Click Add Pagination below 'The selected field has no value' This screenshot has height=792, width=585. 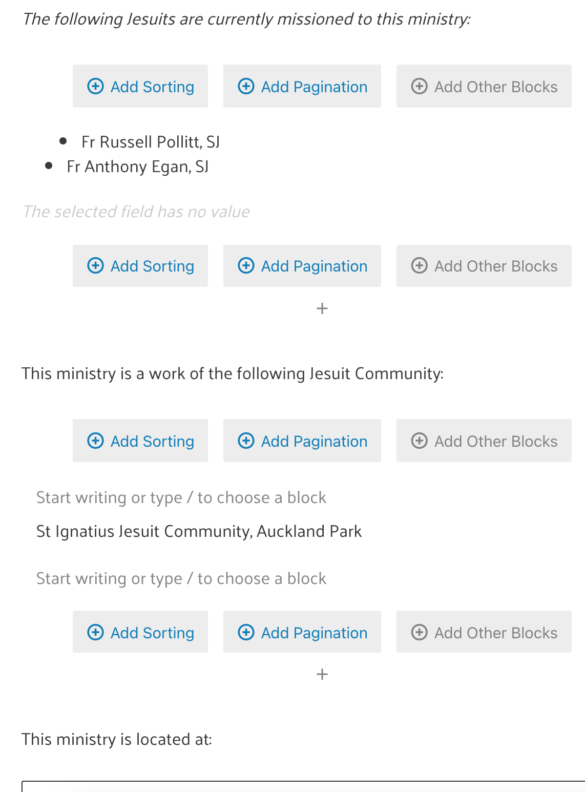(302, 266)
